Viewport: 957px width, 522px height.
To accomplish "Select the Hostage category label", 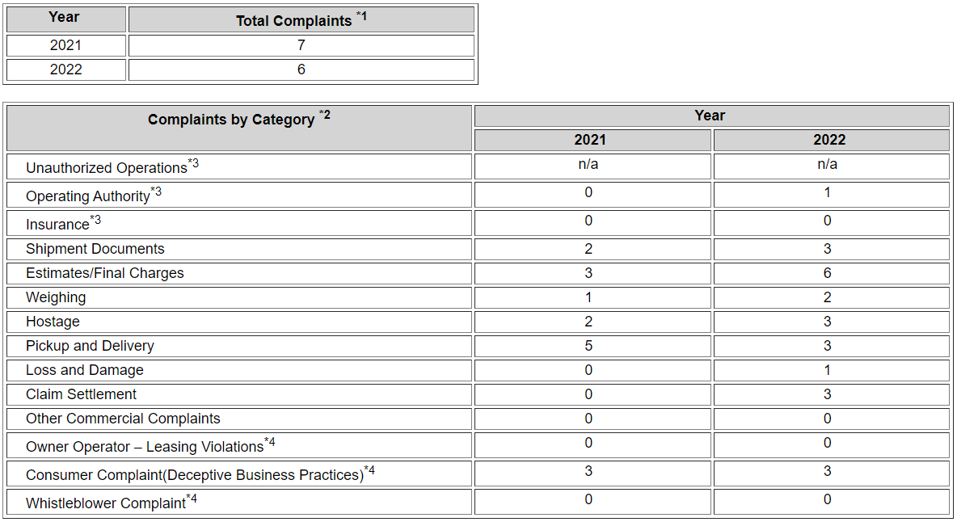I will 53,322.
